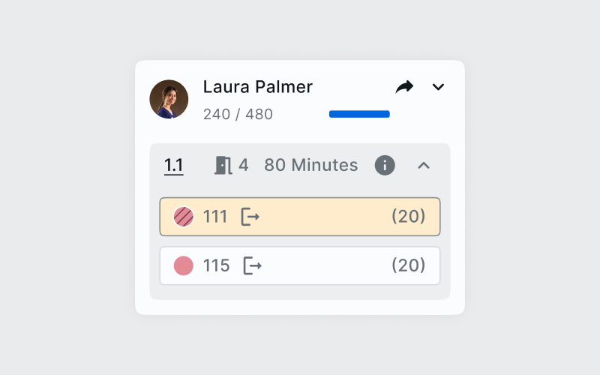
Task: Open the underlined 1.1 section link
Action: coord(174,165)
